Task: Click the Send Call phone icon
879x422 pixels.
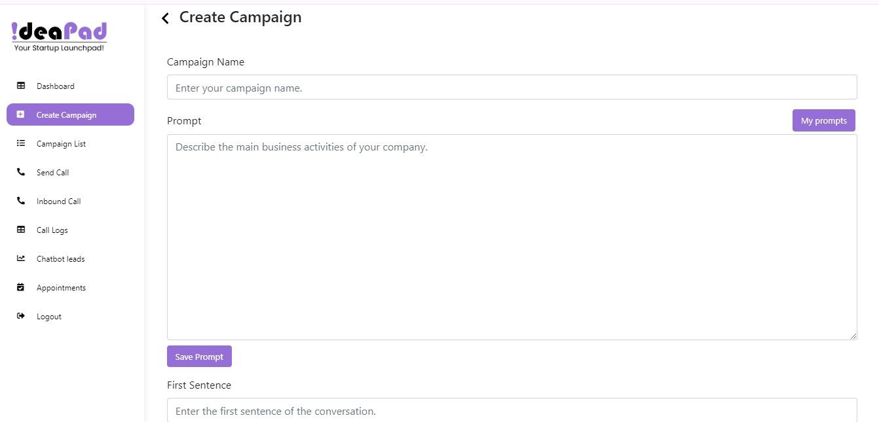Action: (21, 172)
